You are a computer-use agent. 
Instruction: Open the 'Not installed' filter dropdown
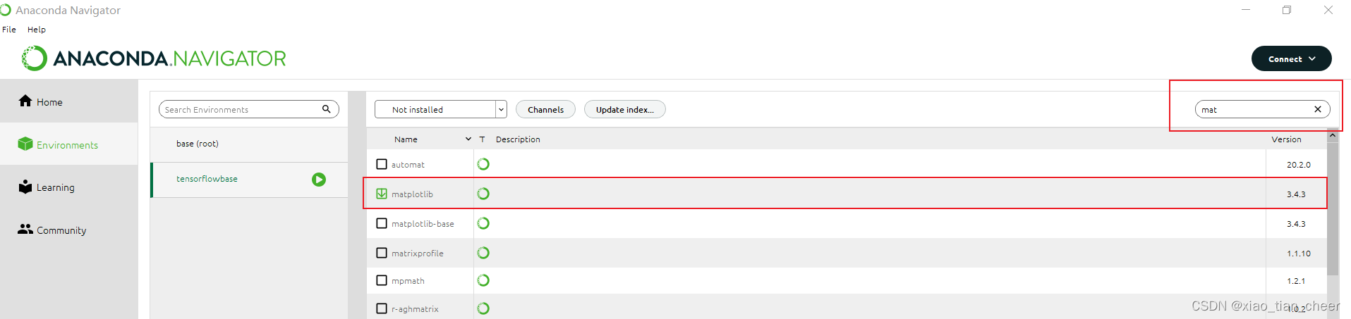[441, 109]
